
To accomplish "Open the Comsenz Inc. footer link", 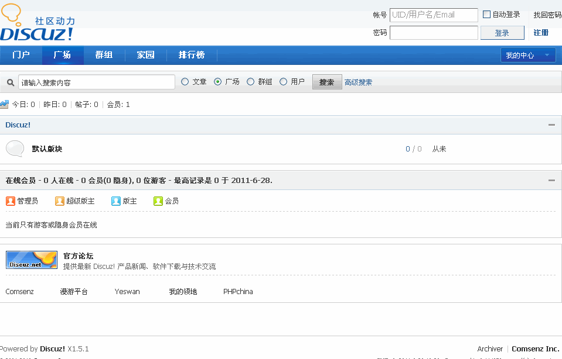I will [536, 348].
